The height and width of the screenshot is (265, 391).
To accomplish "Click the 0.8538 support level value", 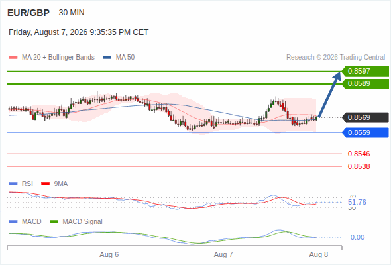I will click(x=359, y=166).
